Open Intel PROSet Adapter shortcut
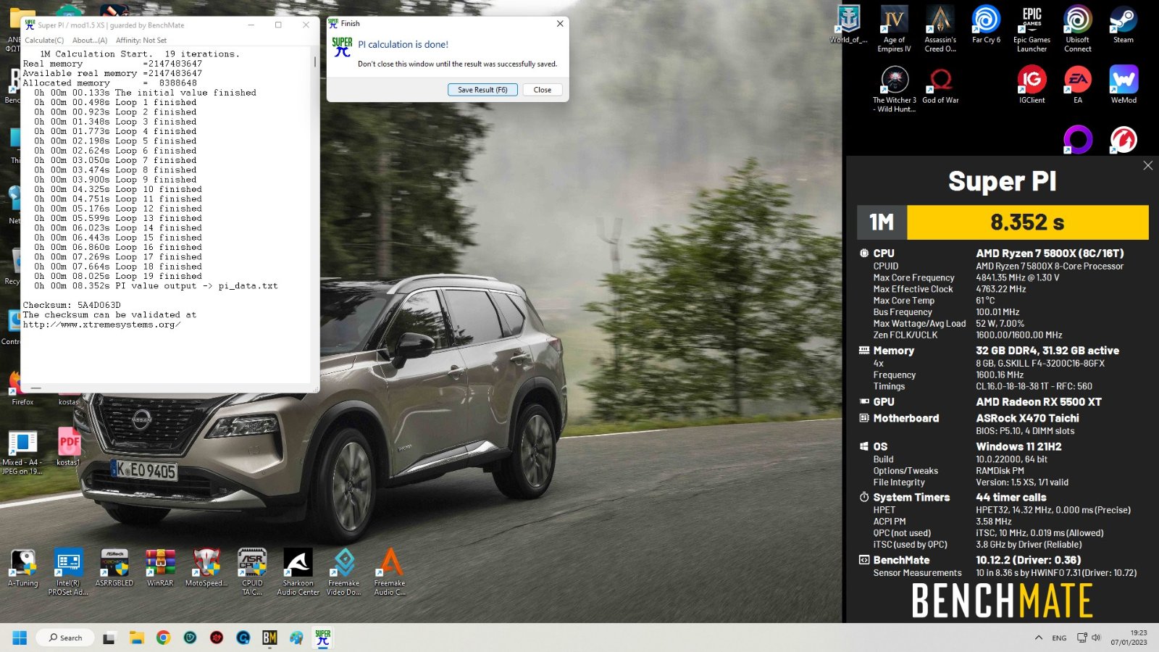 point(68,572)
